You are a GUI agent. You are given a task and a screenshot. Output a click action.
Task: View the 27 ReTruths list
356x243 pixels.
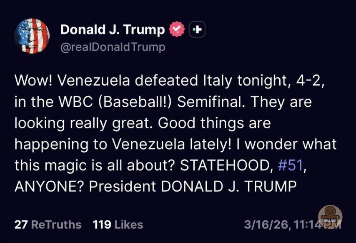point(48,225)
